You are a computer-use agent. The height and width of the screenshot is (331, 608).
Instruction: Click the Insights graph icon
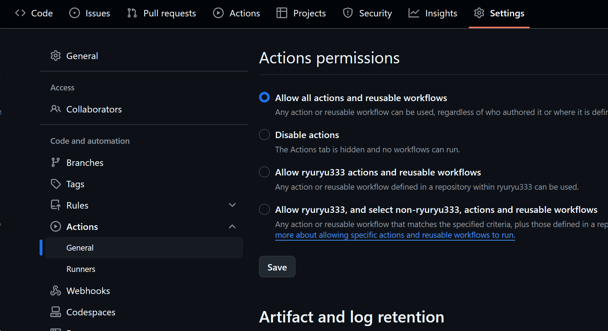[414, 13]
